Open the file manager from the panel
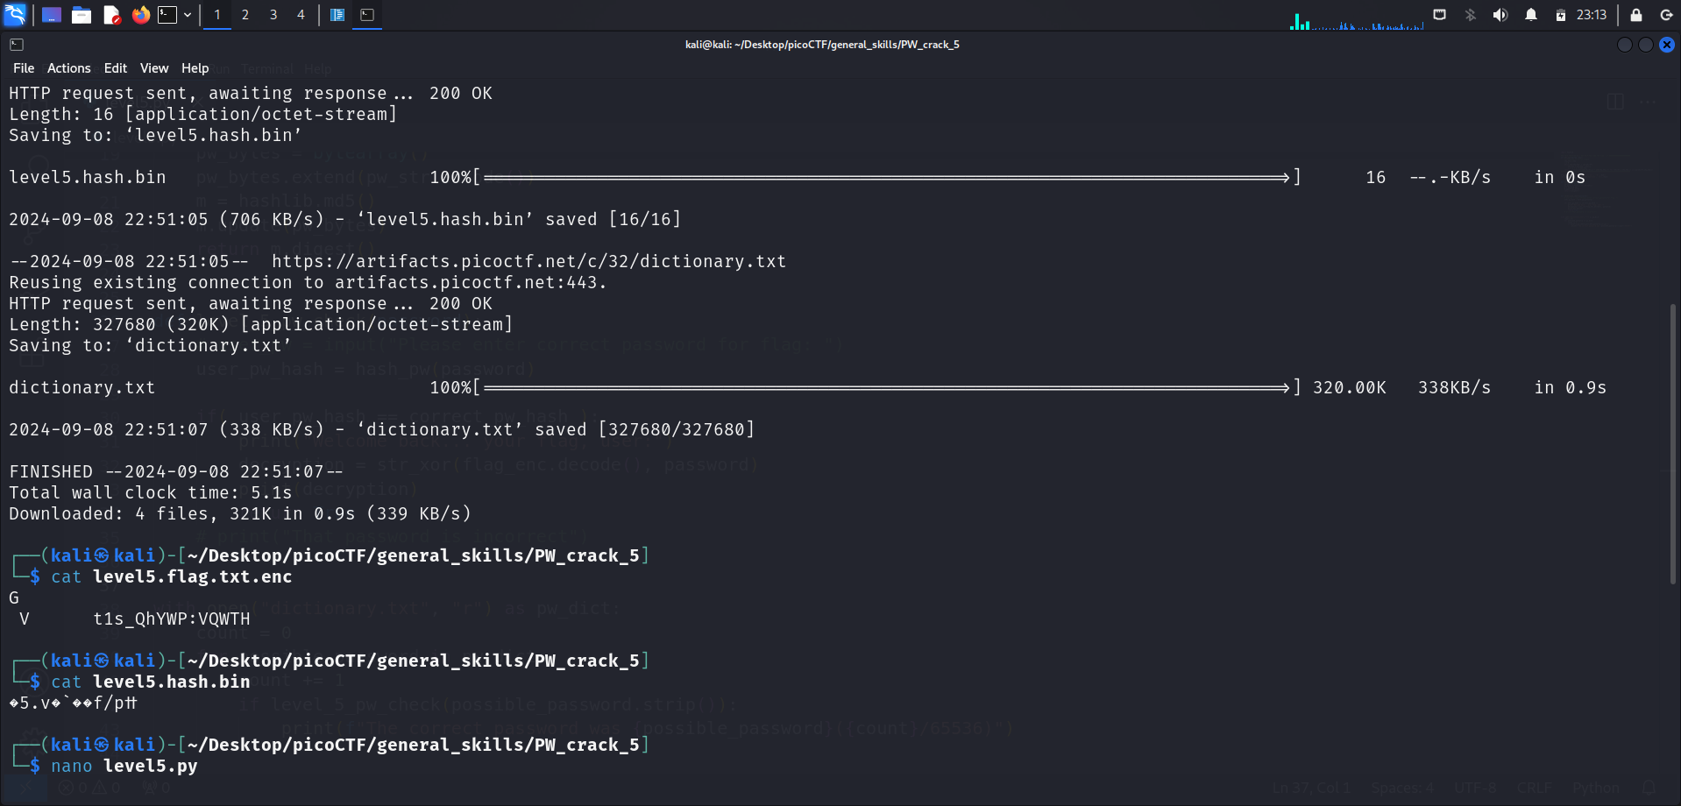Image resolution: width=1681 pixels, height=806 pixels. [82, 15]
